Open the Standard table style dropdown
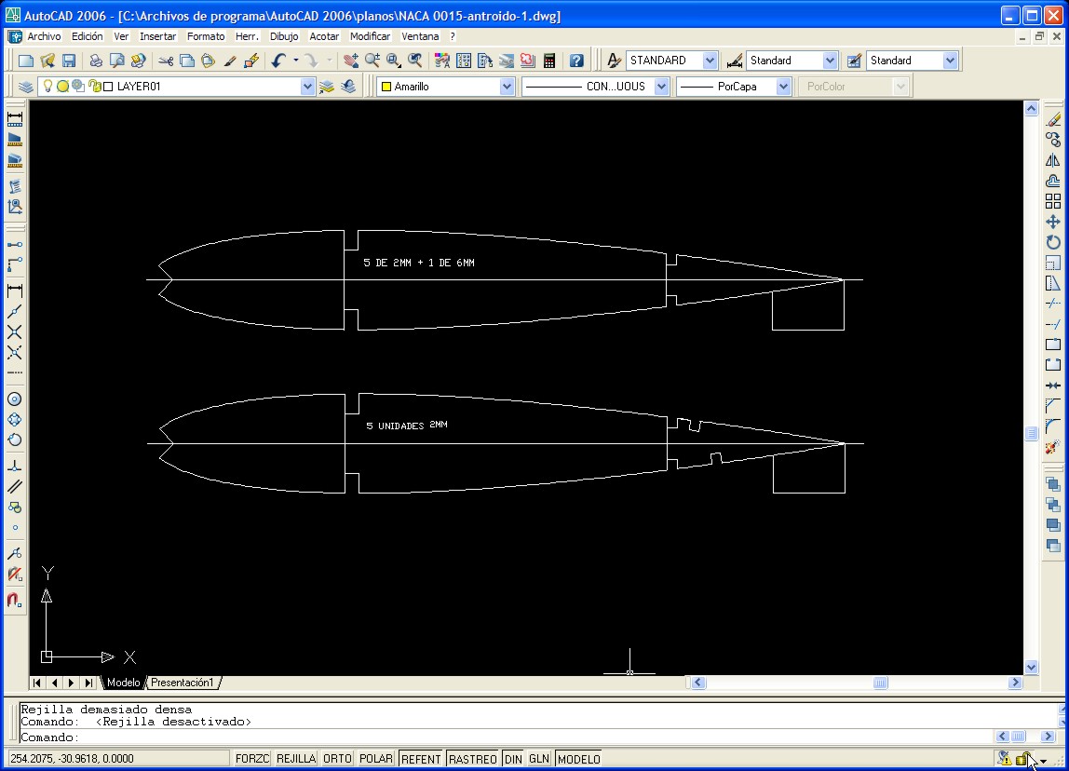The width and height of the screenshot is (1069, 771). pyautogui.click(x=950, y=61)
